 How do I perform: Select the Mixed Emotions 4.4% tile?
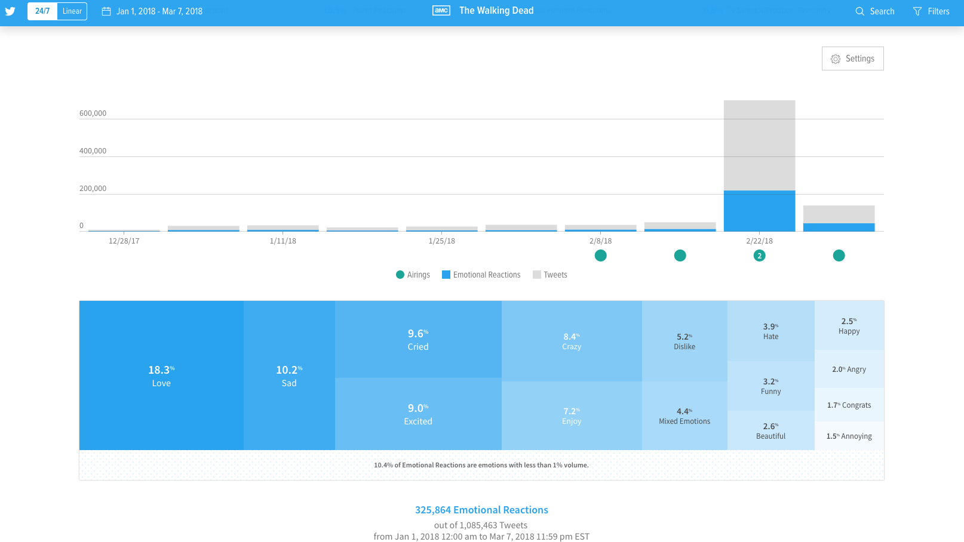click(684, 415)
